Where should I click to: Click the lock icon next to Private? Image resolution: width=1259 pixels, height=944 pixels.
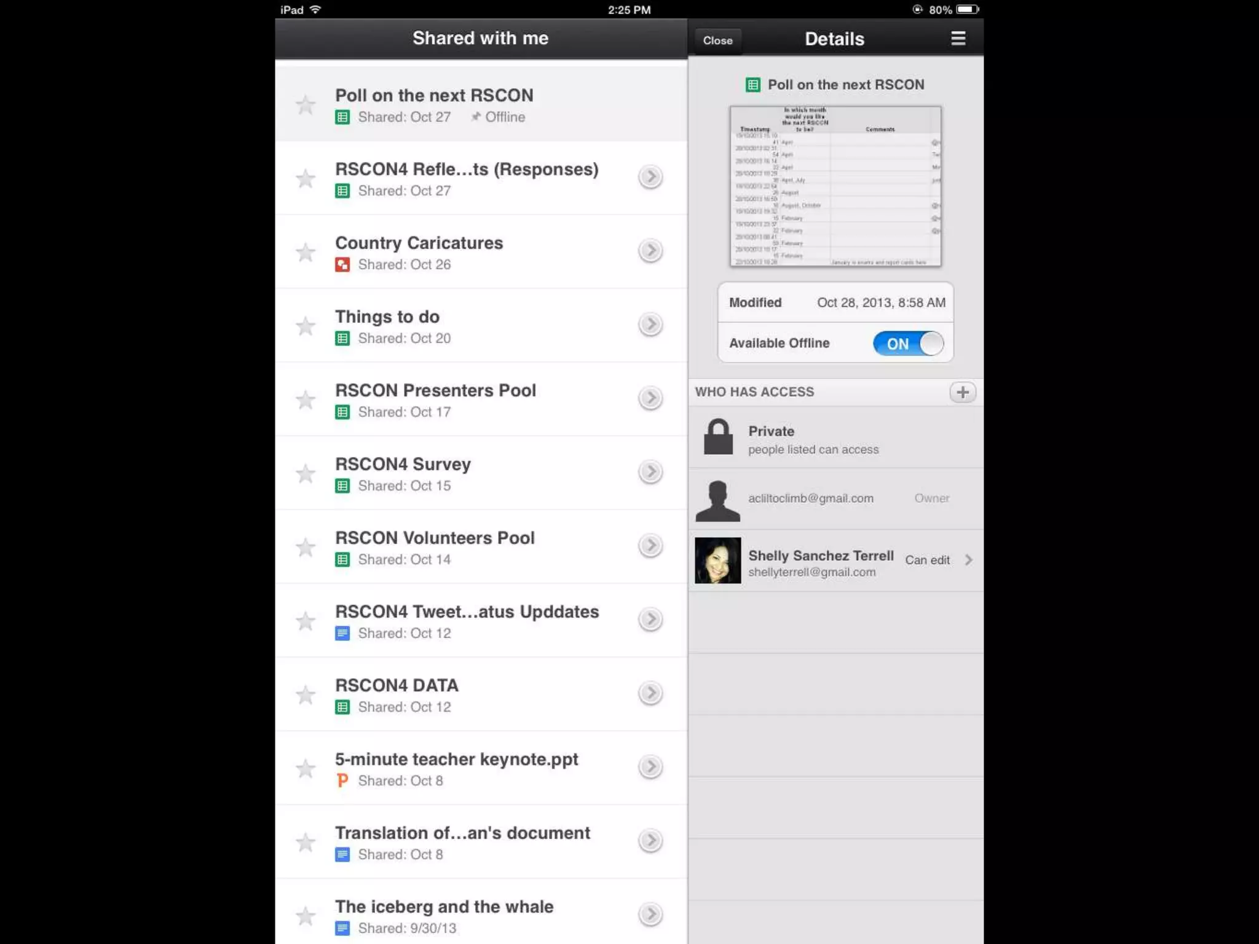(717, 437)
